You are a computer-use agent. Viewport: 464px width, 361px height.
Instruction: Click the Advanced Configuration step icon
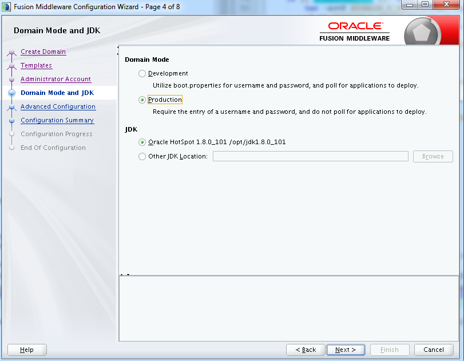click(x=11, y=106)
